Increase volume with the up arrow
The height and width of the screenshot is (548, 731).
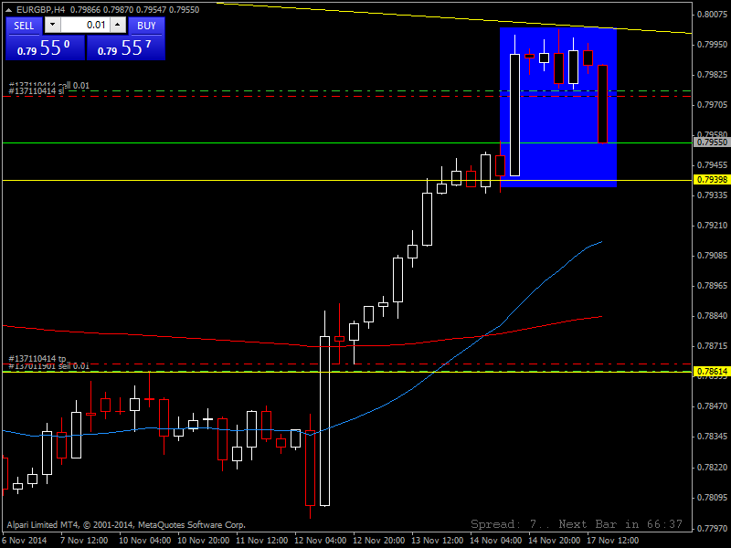118,26
